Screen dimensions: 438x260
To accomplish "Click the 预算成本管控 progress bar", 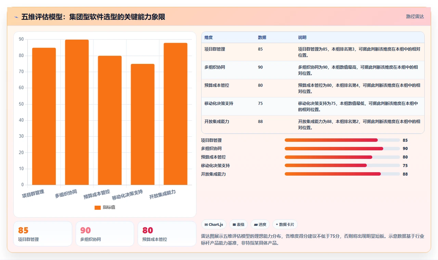I will [342, 157].
